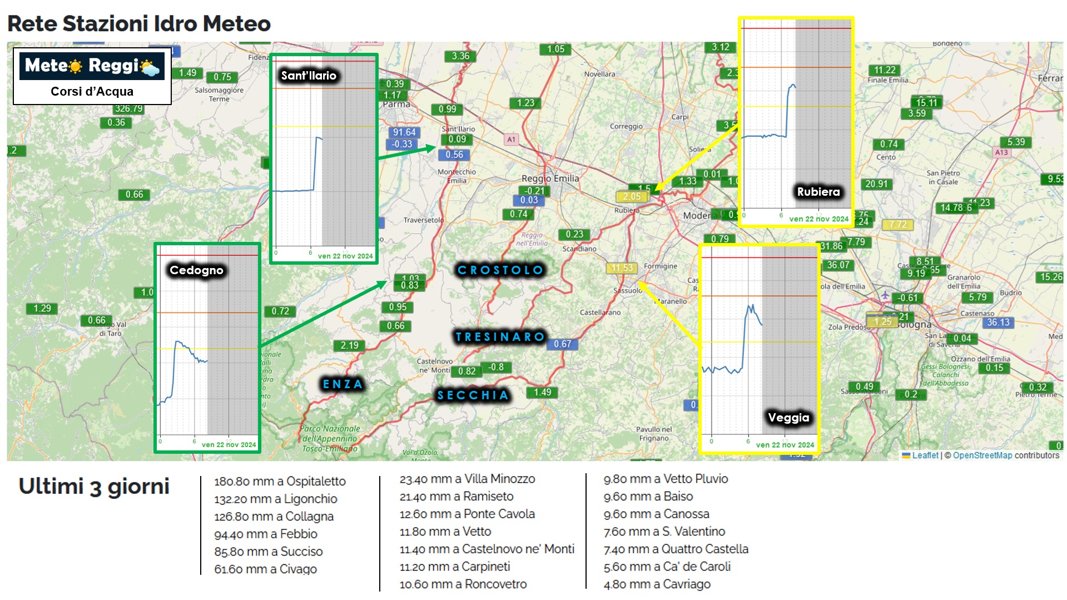The width and height of the screenshot is (1067, 600).
Task: Select the green 2.19 station marker
Action: (349, 346)
